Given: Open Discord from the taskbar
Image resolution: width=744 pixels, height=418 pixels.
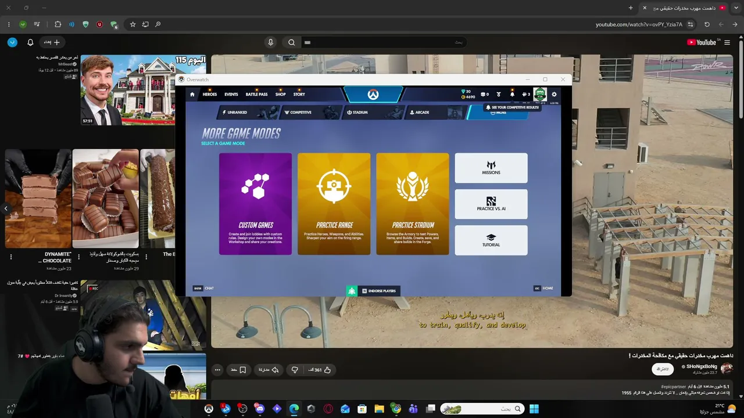Looking at the screenshot, I should point(260,409).
